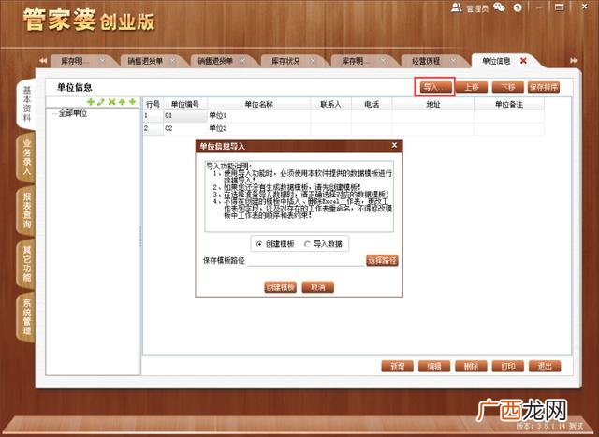Image resolution: width=599 pixels, height=437 pixels.
Task: Select the 单位2 name cell
Action: (258, 129)
